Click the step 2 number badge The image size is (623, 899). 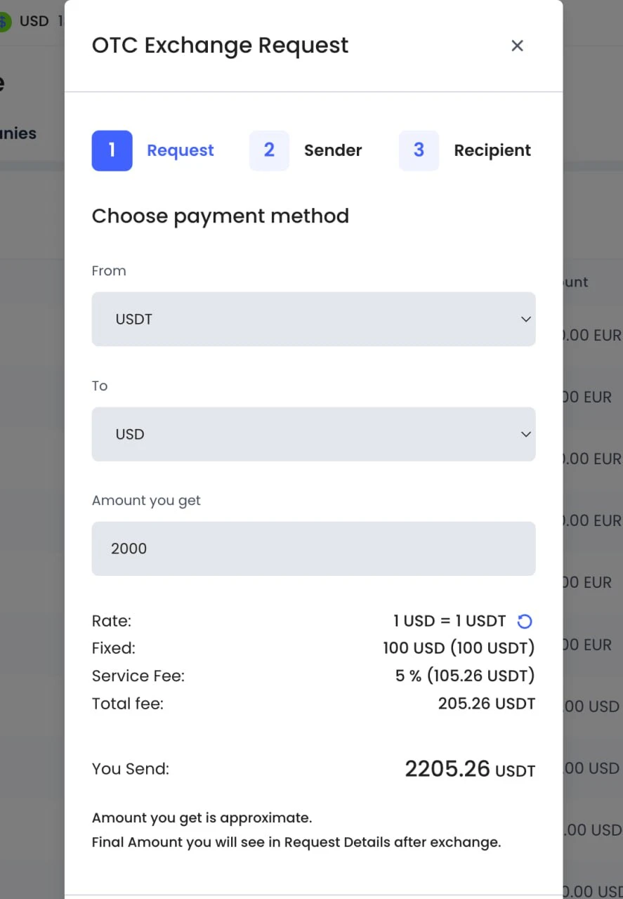[269, 150]
